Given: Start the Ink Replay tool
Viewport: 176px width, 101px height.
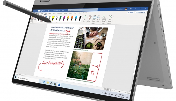Looking at the screenshot, I should [x=110, y=19].
